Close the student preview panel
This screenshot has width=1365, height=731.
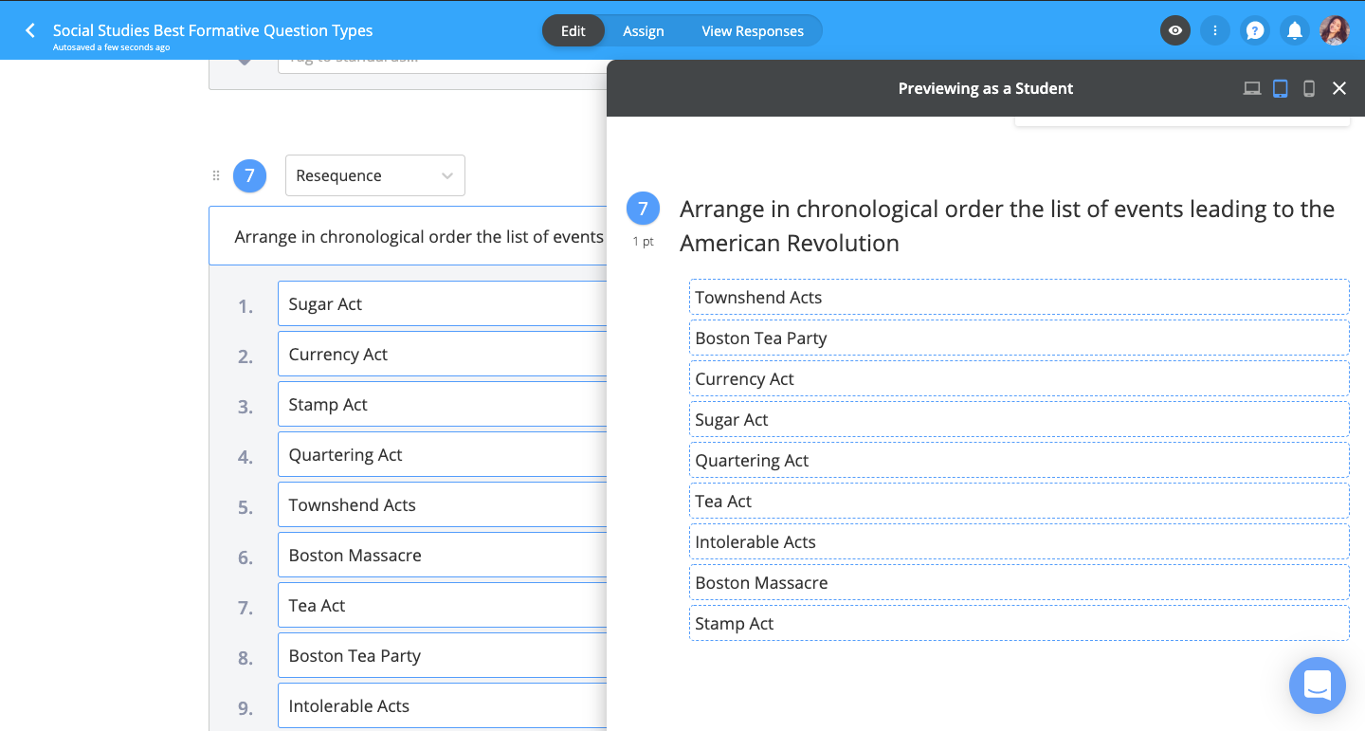1339,88
